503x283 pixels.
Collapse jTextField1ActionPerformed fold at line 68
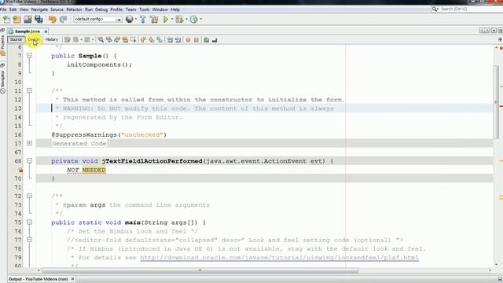tap(29, 160)
